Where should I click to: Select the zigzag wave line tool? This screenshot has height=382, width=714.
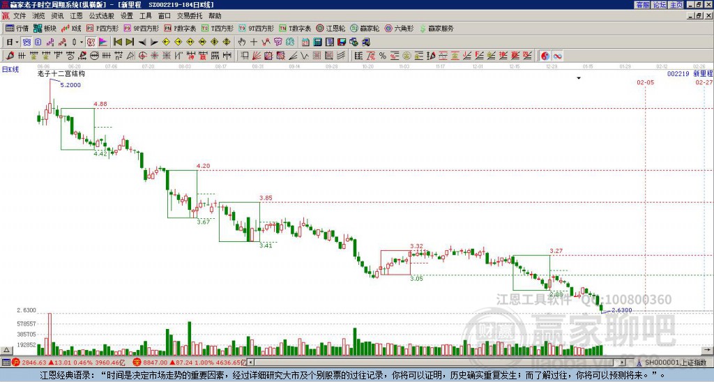[x=304, y=56]
